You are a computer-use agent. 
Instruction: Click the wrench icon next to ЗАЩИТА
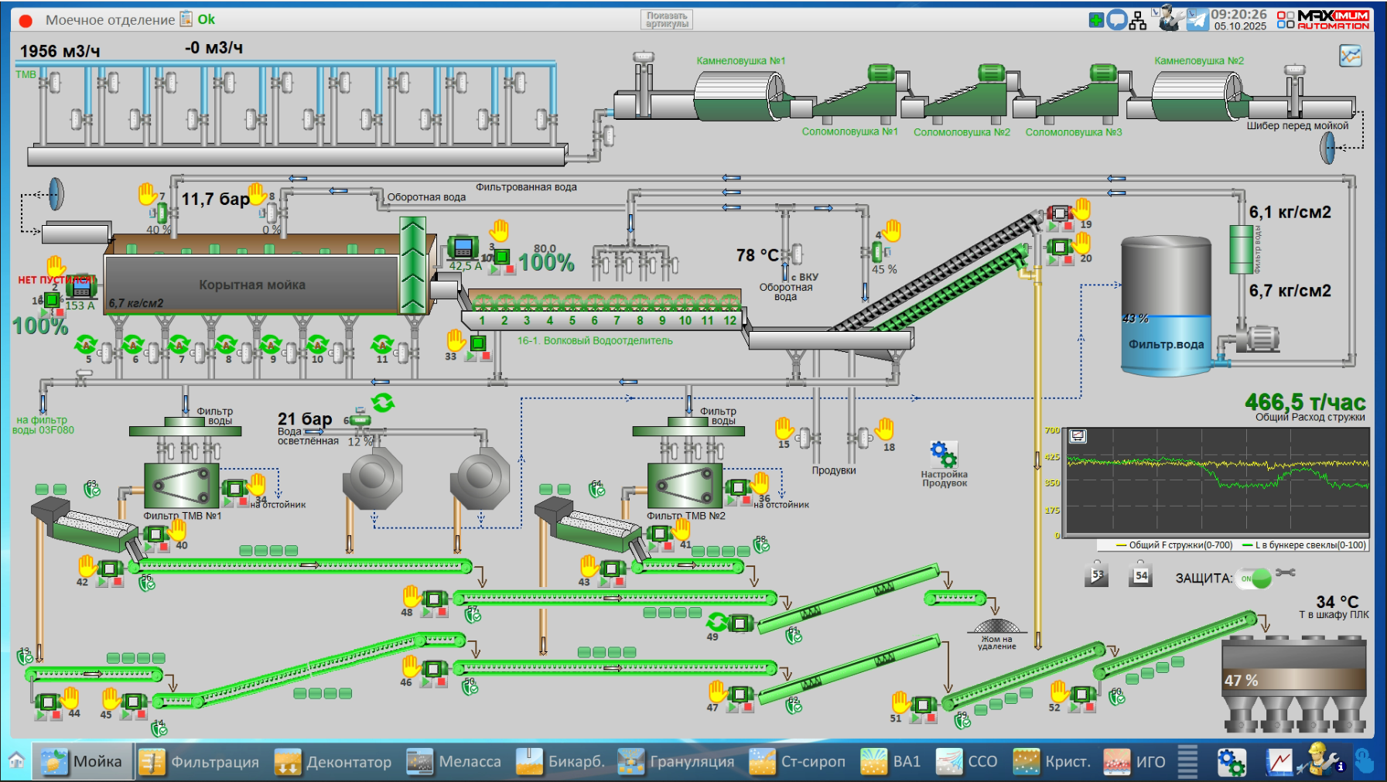click(x=1286, y=573)
